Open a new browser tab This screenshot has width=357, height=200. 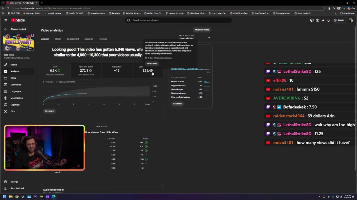tap(42, 3)
